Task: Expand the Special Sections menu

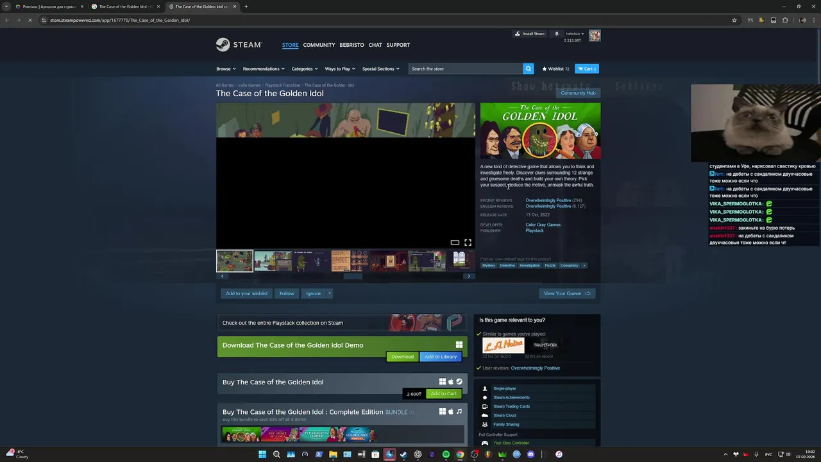Action: click(381, 69)
